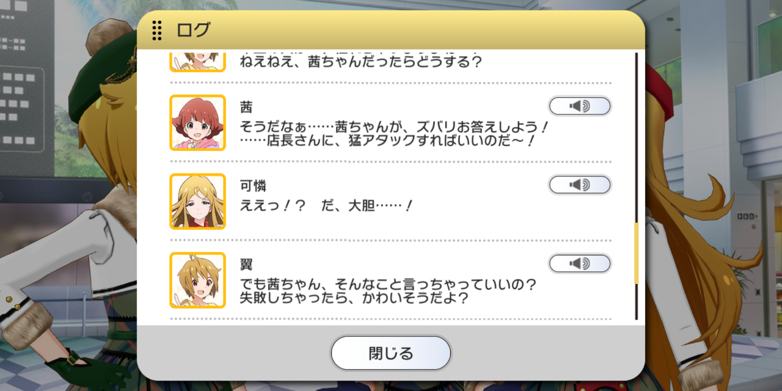Select 茜's red-haired portrait icon
This screenshot has width=782, height=391.
pyautogui.click(x=197, y=123)
